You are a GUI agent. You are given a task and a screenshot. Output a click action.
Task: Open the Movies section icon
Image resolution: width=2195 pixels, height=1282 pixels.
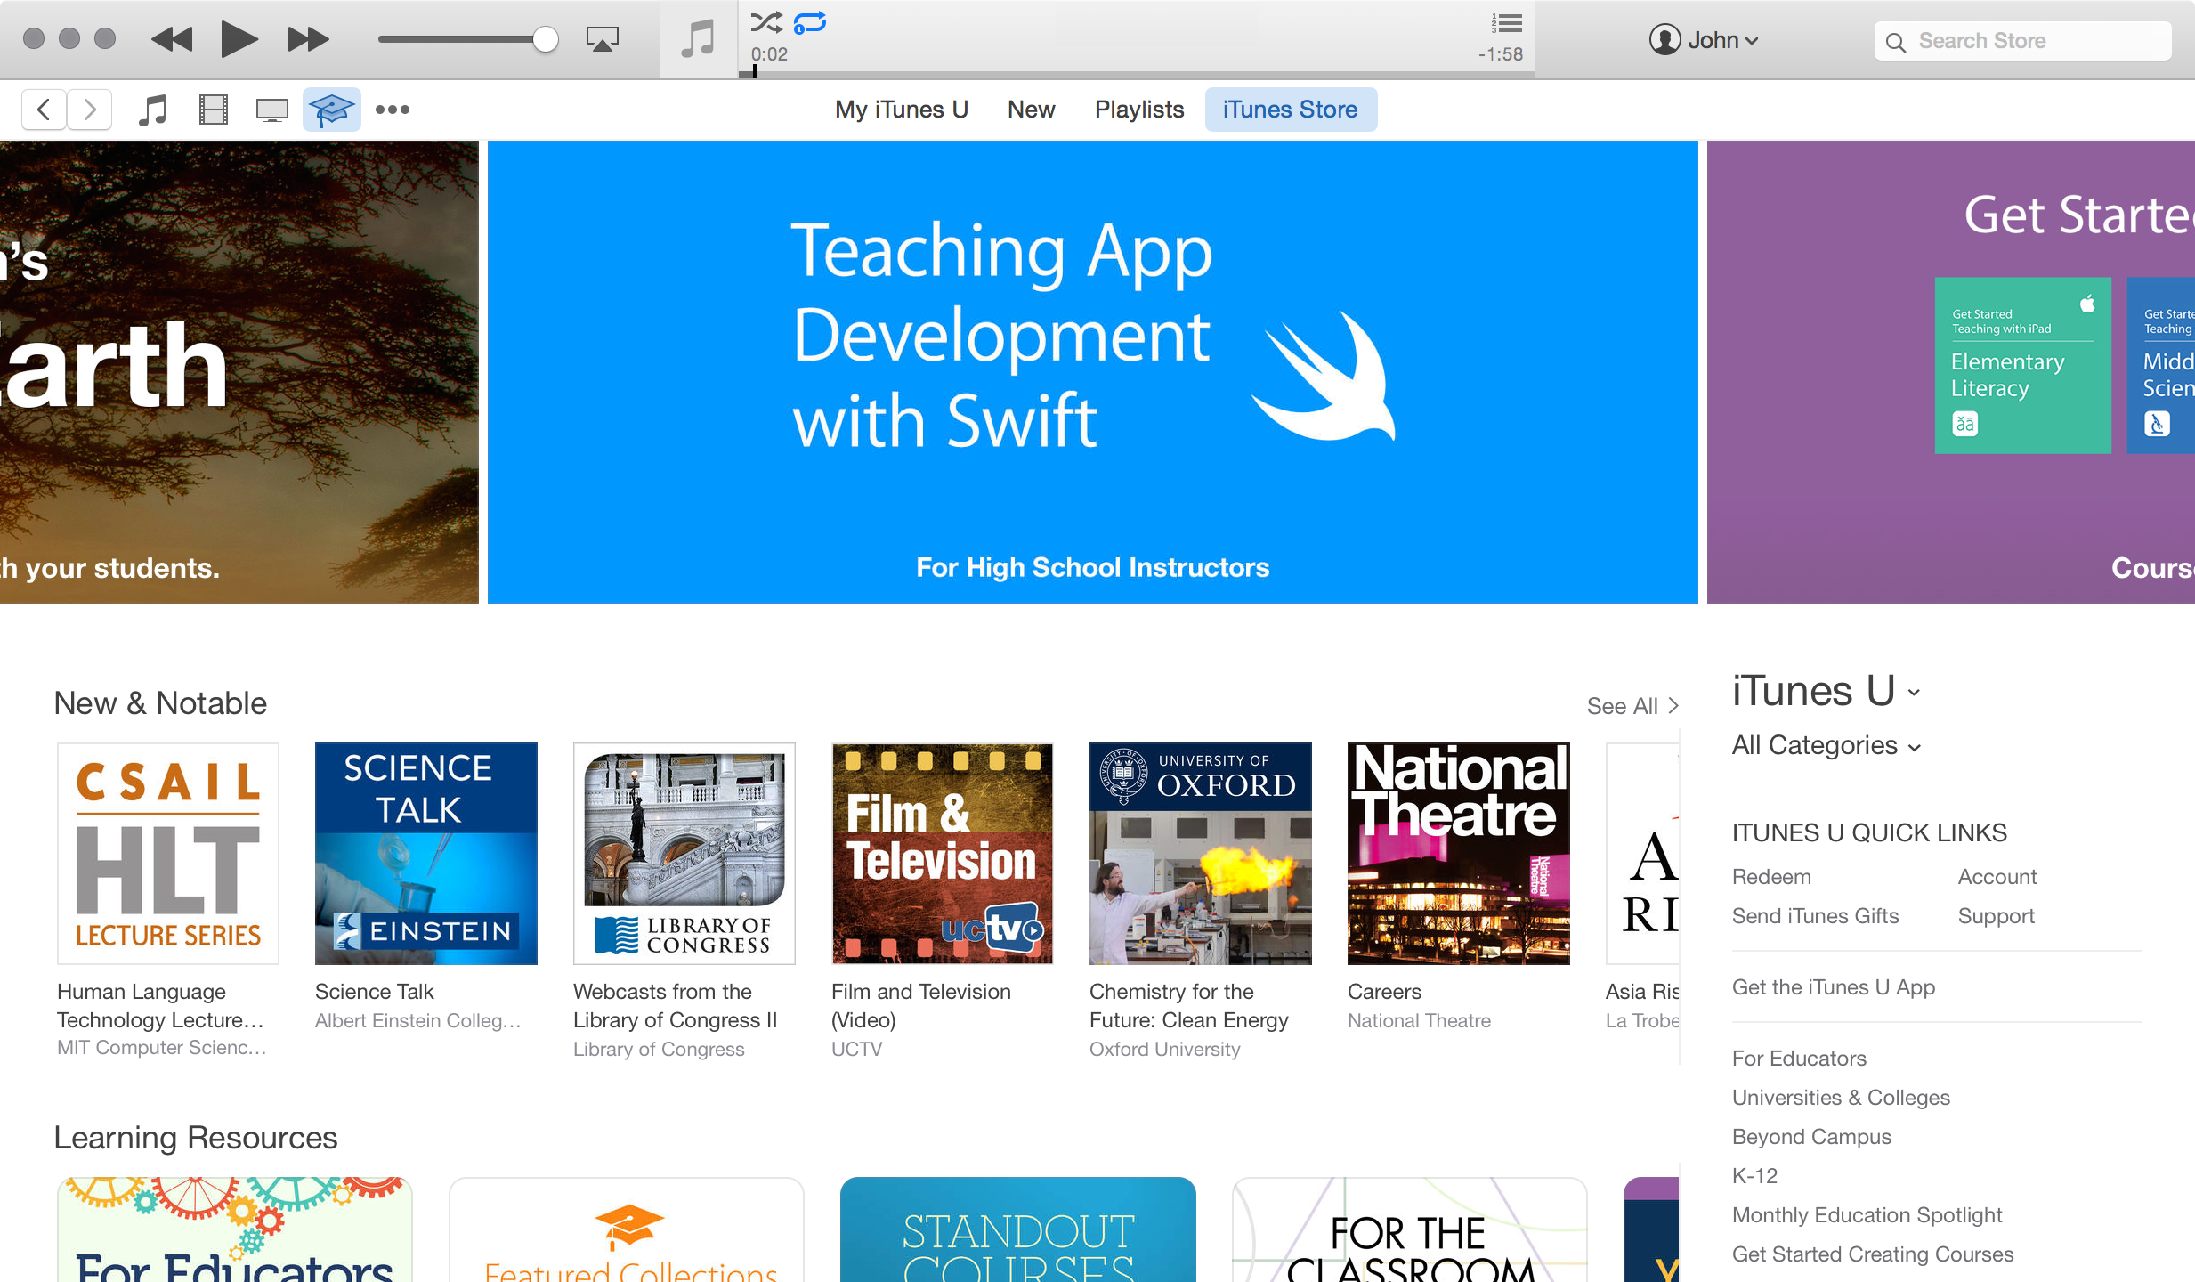[x=211, y=110]
